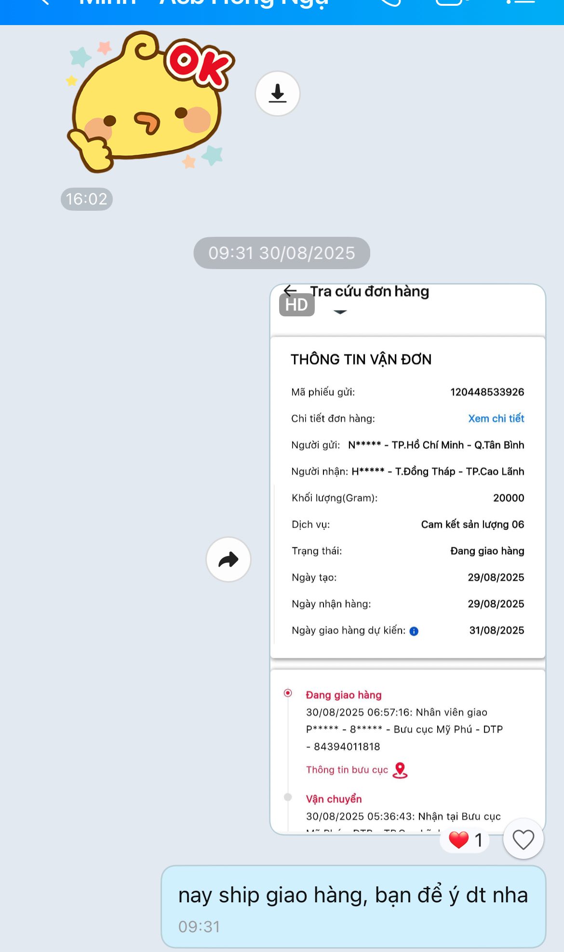Image resolution: width=564 pixels, height=952 pixels.
Task: Tap the Thông tin bưu cục link
Action: pos(347,770)
